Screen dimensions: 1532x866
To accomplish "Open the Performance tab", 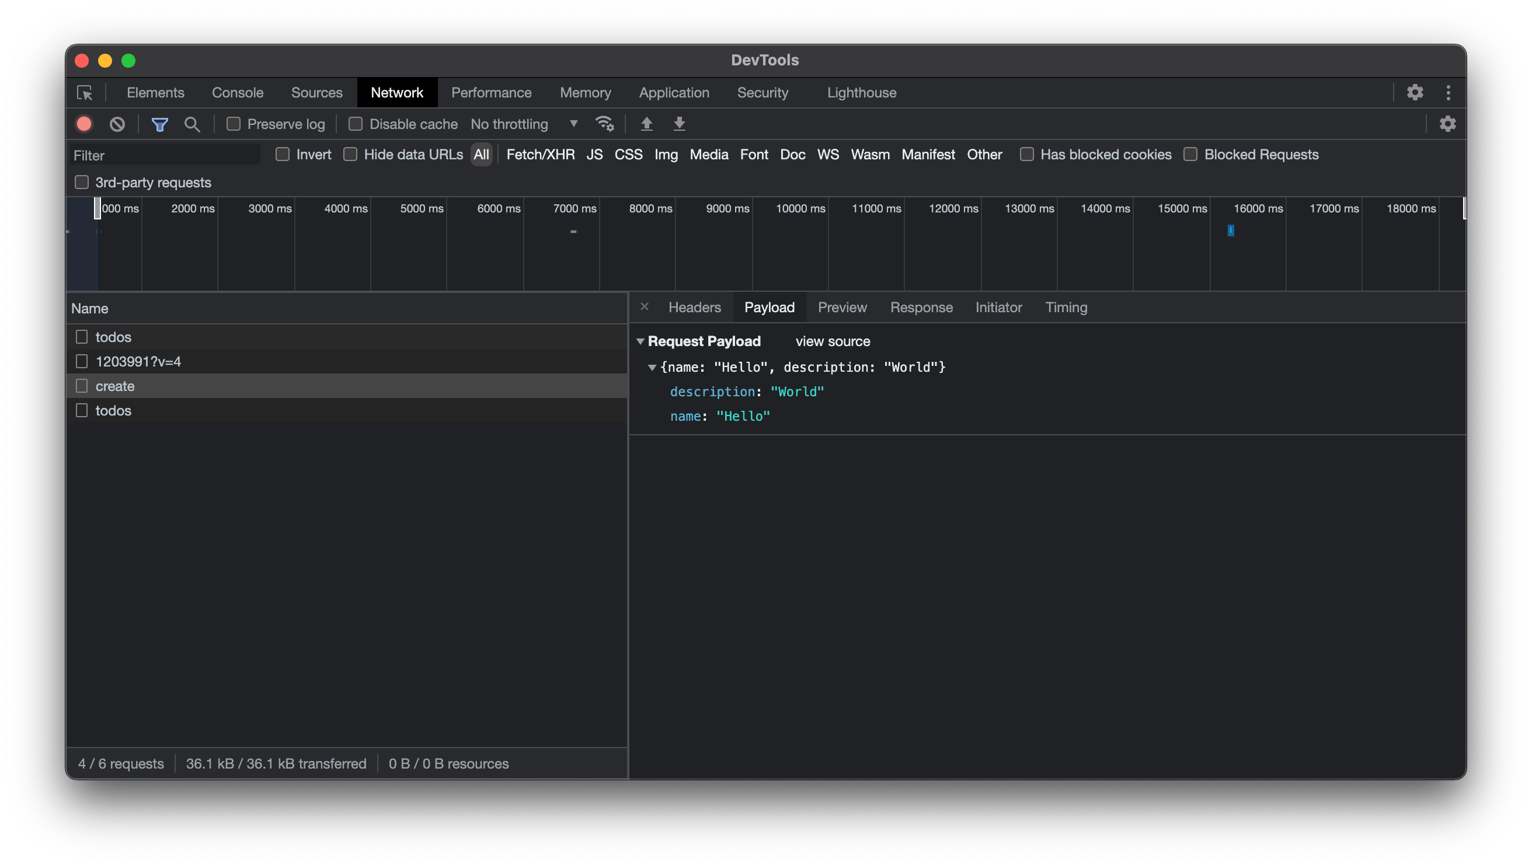I will 491,93.
